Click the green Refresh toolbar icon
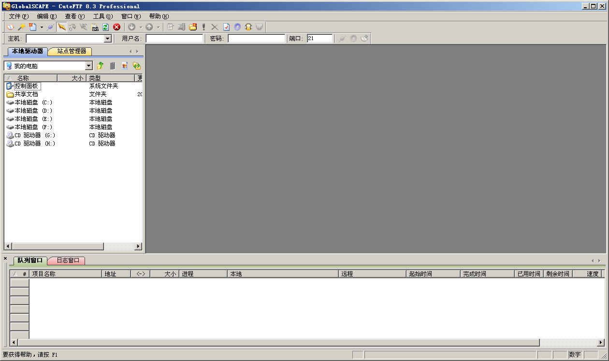 [105, 27]
